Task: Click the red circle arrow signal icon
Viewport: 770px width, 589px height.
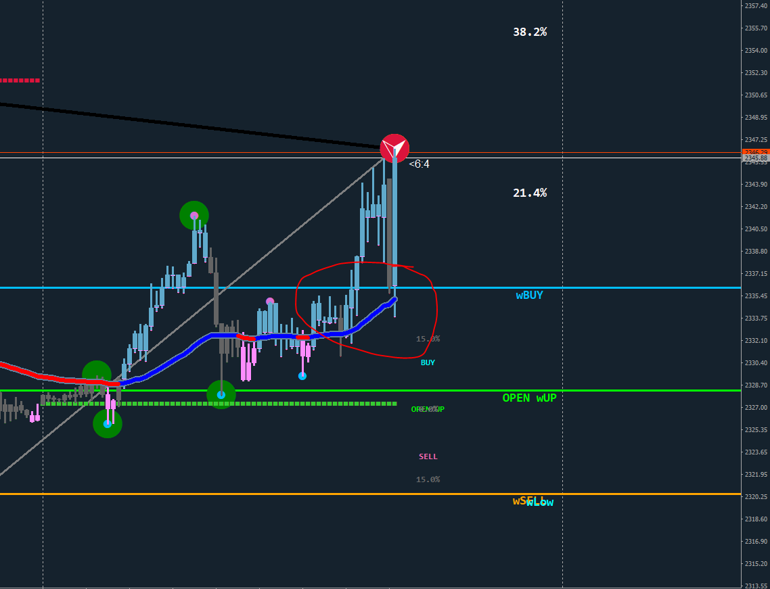Action: [394, 147]
